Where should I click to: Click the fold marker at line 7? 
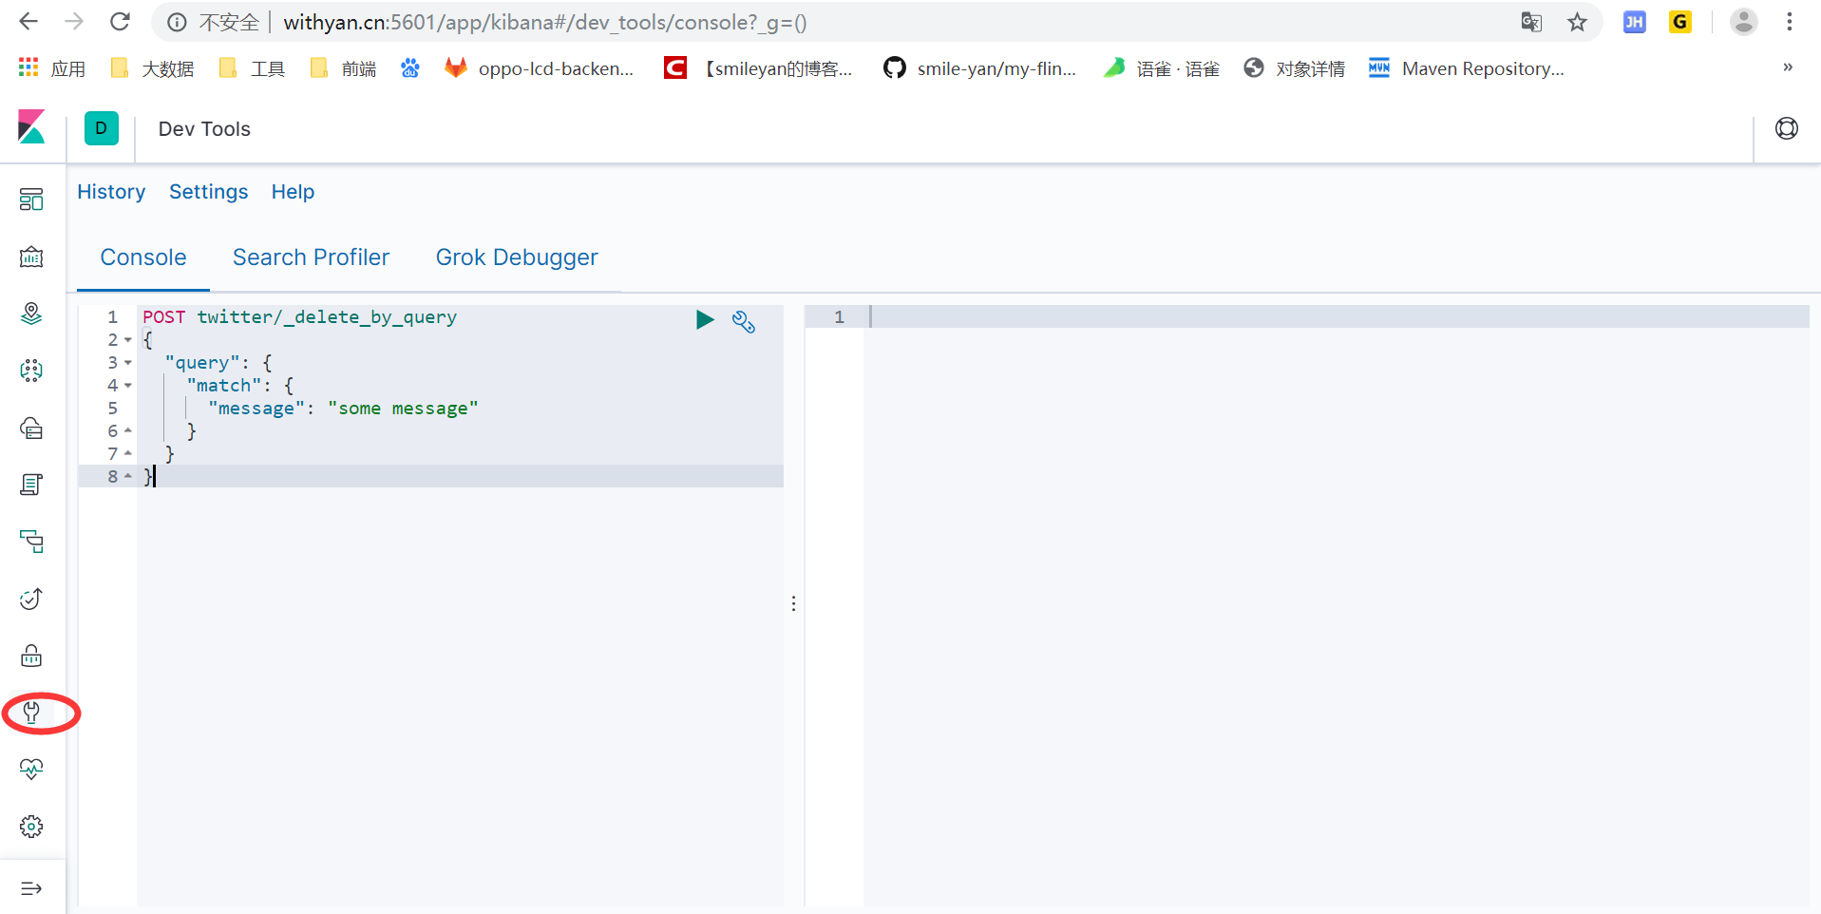tap(128, 453)
